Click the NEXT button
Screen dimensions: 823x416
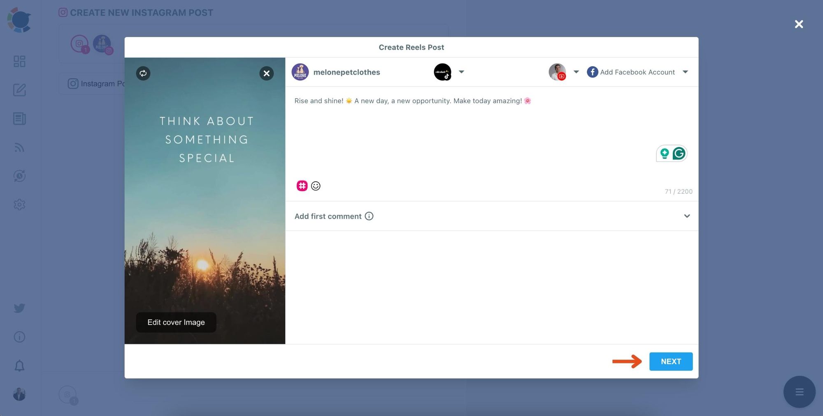(671, 361)
